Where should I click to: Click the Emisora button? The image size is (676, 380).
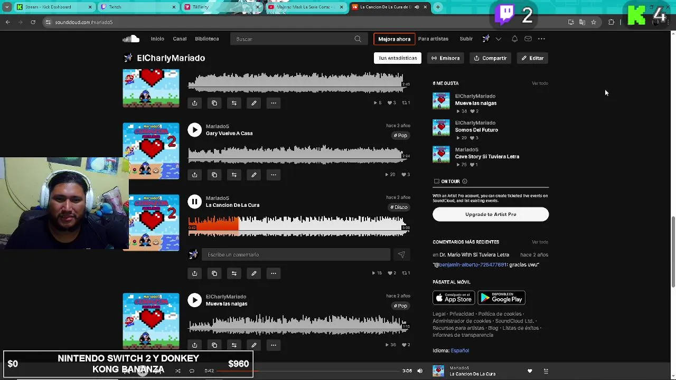(x=446, y=58)
